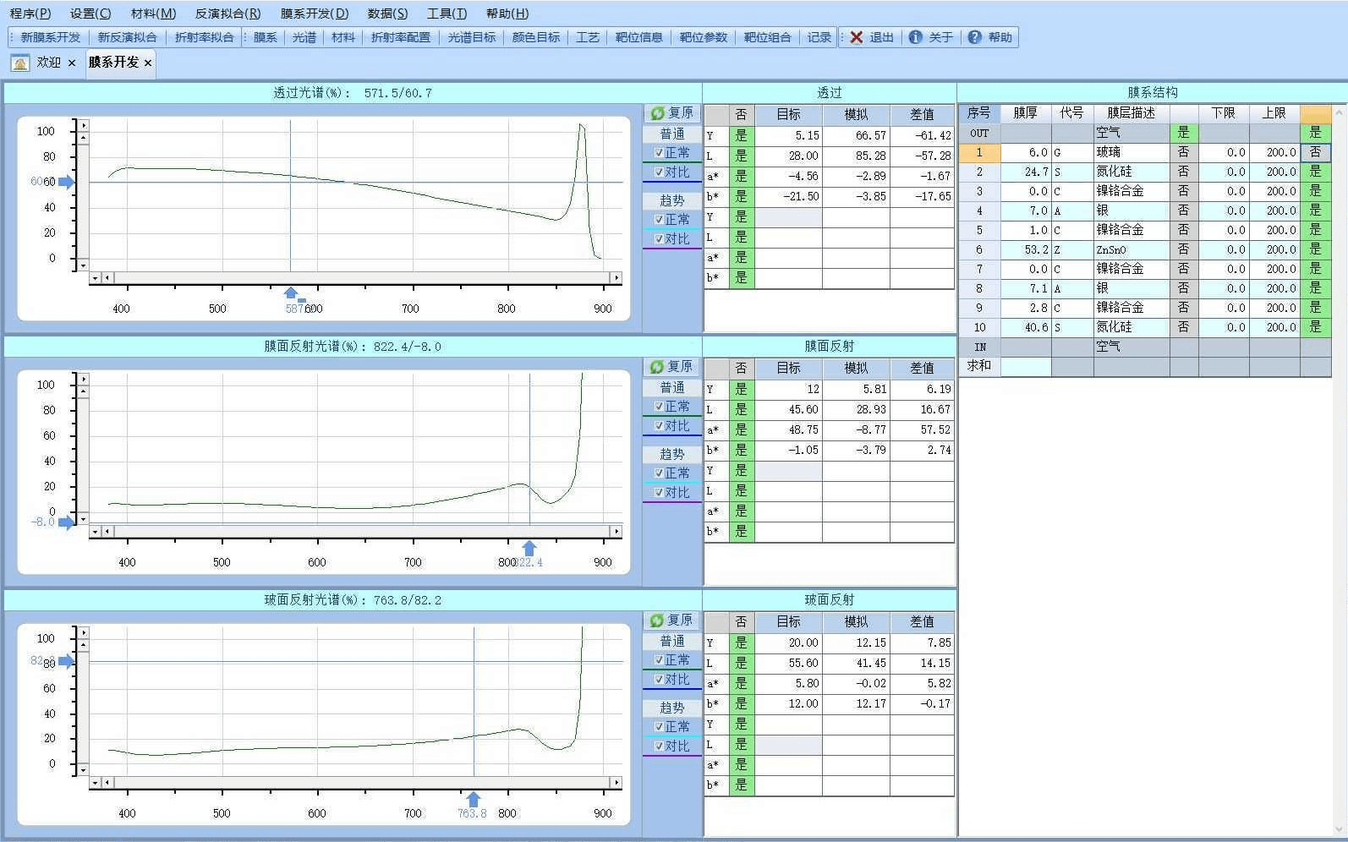This screenshot has height=842, width=1348.
Task: Click thickness cell 53.2 for ZnSnO layer
Action: pos(1026,249)
